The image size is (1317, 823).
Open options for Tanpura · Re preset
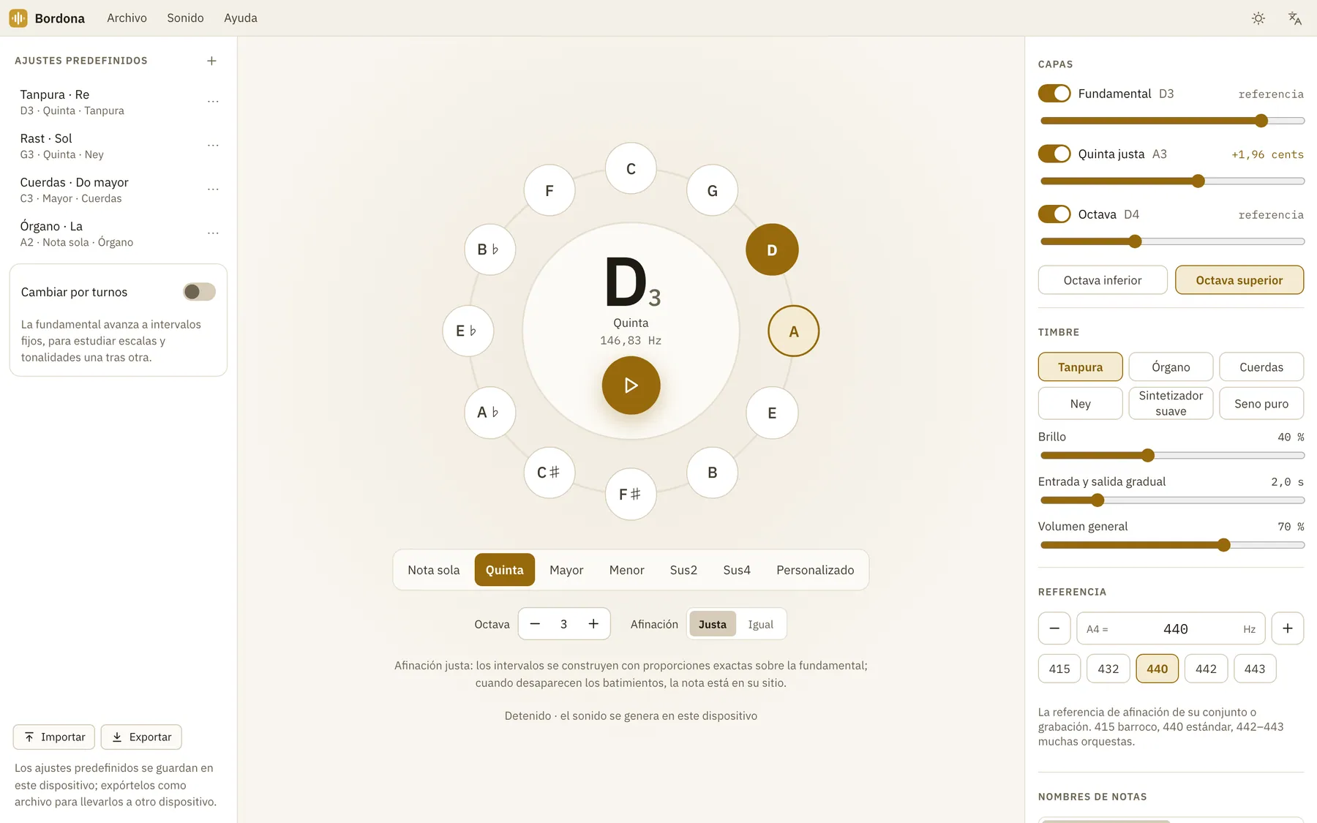(213, 102)
